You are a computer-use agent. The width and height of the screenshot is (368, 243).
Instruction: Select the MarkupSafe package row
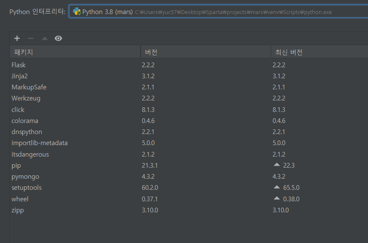coord(189,87)
